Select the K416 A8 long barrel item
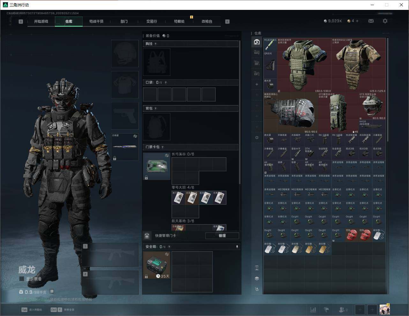The width and height of the screenshot is (409, 316). pyautogui.click(x=372, y=126)
